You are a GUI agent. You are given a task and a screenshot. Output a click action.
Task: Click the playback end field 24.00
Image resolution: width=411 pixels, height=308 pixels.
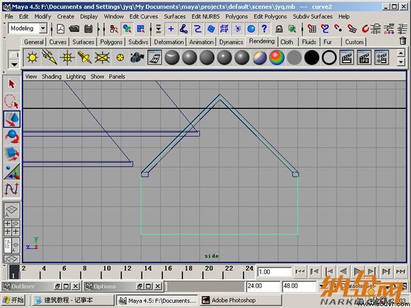pos(263,286)
